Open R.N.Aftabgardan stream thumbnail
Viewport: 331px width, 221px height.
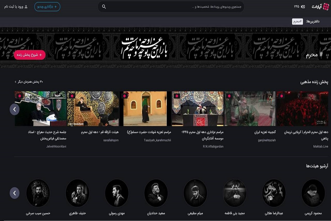pos(197,109)
